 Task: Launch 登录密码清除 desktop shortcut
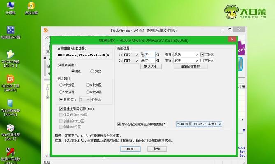[11, 155]
